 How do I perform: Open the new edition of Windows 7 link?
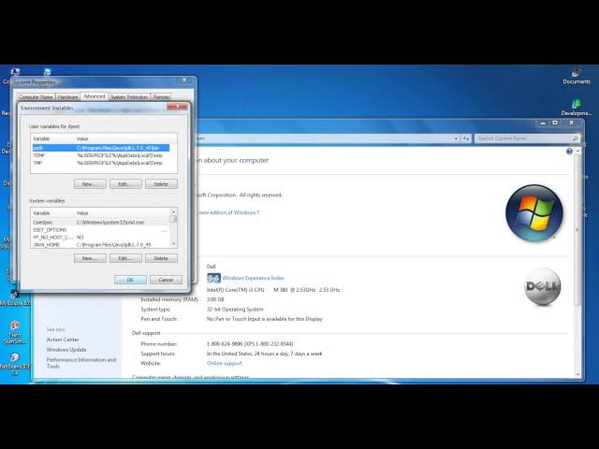pos(228,212)
